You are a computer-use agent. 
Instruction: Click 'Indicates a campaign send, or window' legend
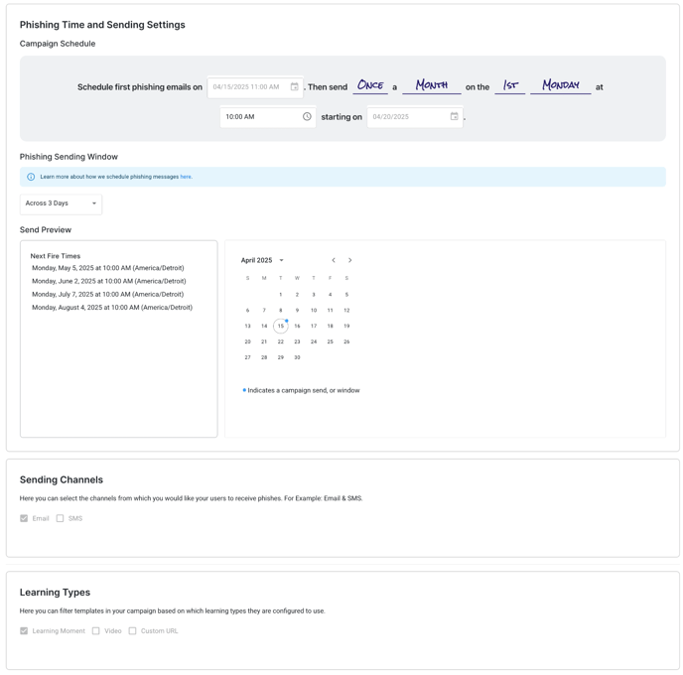[x=304, y=390]
